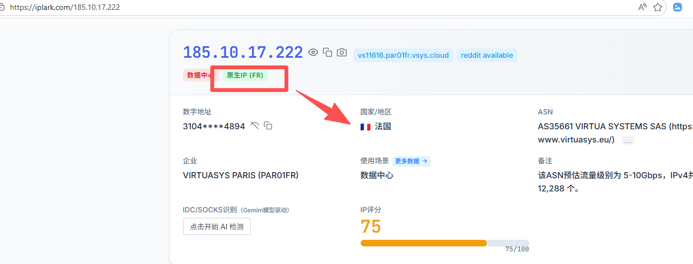Screen dimensions: 693x264
Task: Start AI detection with 点击开始 AI 检测
Action: tap(217, 227)
